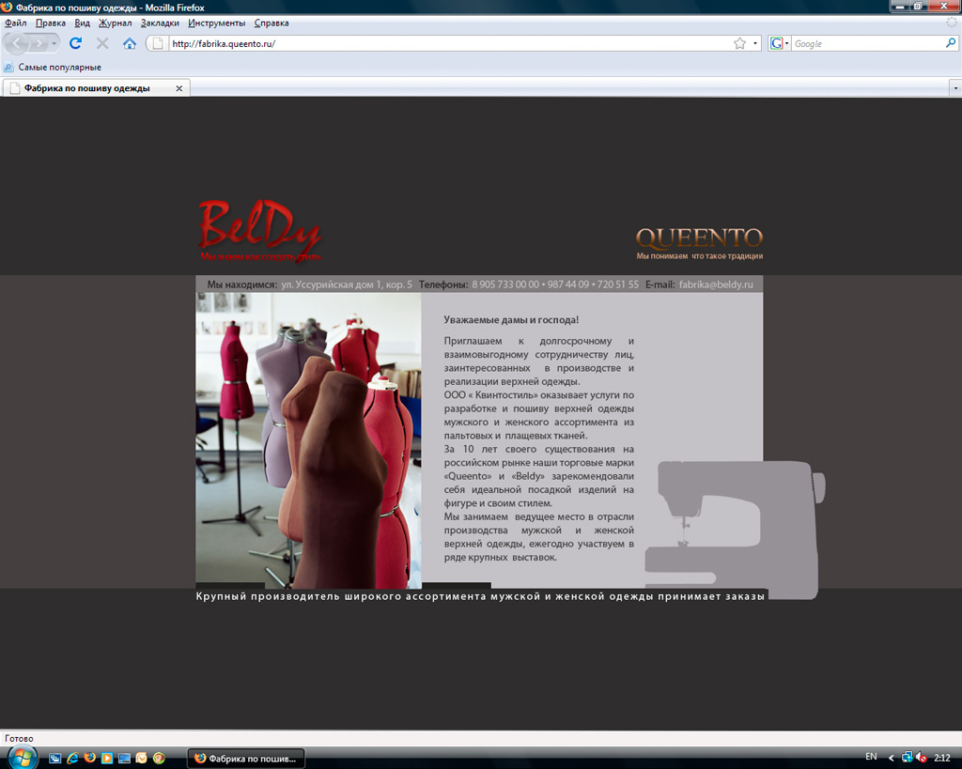Click the Firefox icon in title bar
Image resolution: width=962 pixels, height=769 pixels.
7,8
